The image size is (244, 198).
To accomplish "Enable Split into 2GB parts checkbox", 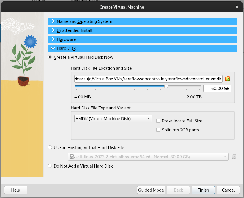I will [158, 130].
